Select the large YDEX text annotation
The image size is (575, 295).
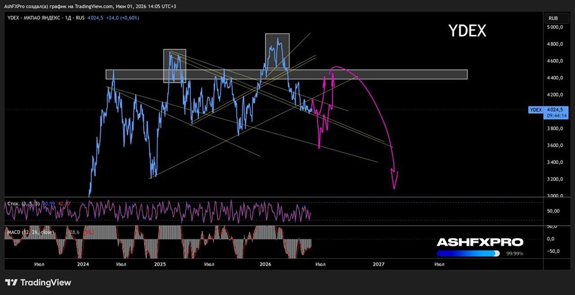pyautogui.click(x=467, y=32)
